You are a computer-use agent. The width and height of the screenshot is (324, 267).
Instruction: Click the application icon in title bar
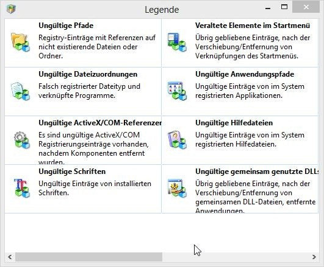point(11,9)
